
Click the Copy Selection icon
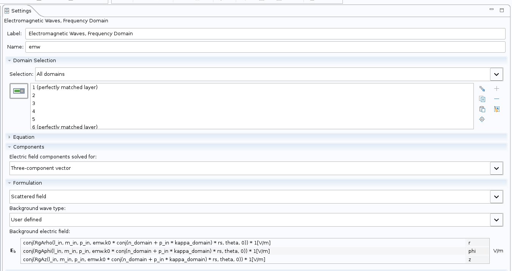(x=482, y=99)
